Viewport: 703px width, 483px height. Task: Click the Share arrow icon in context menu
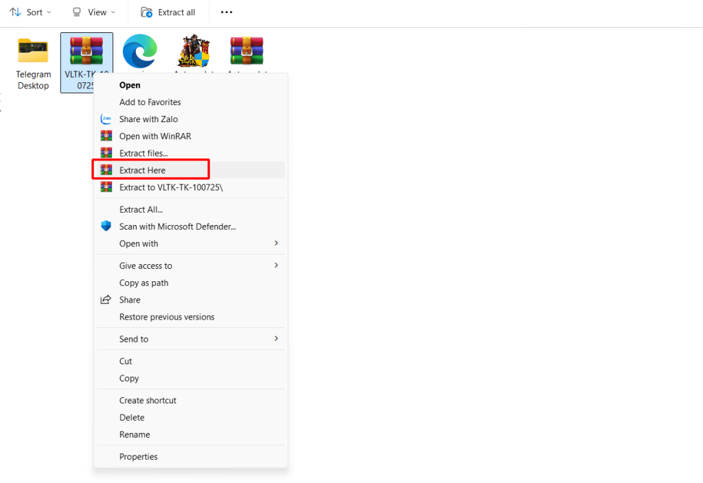(x=106, y=300)
